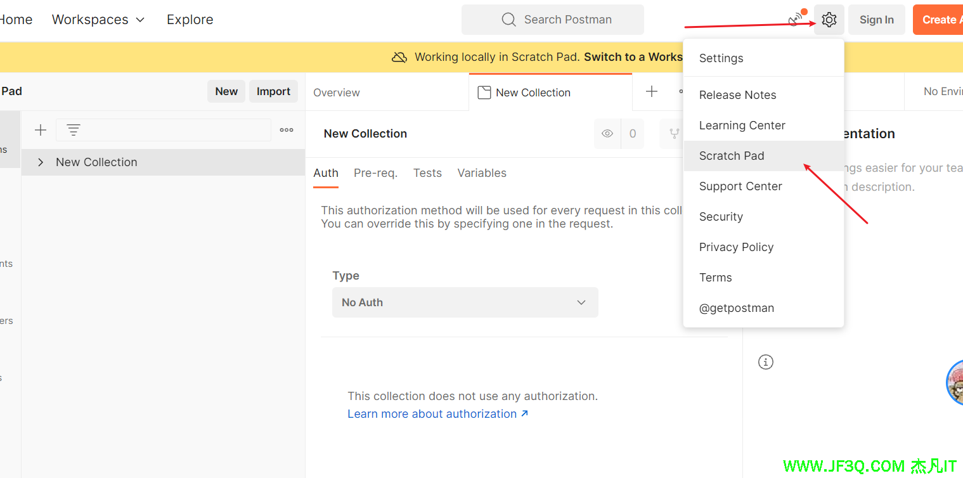
Task: Click the satellite capture requests icon
Action: [x=795, y=20]
